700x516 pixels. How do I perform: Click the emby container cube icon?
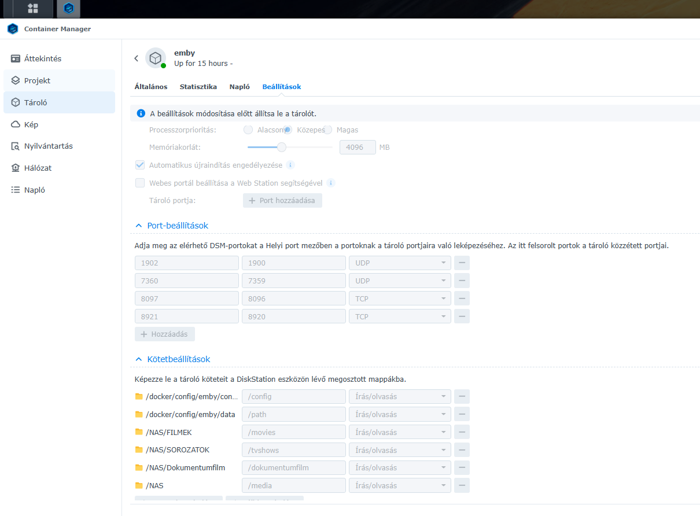tap(155, 58)
